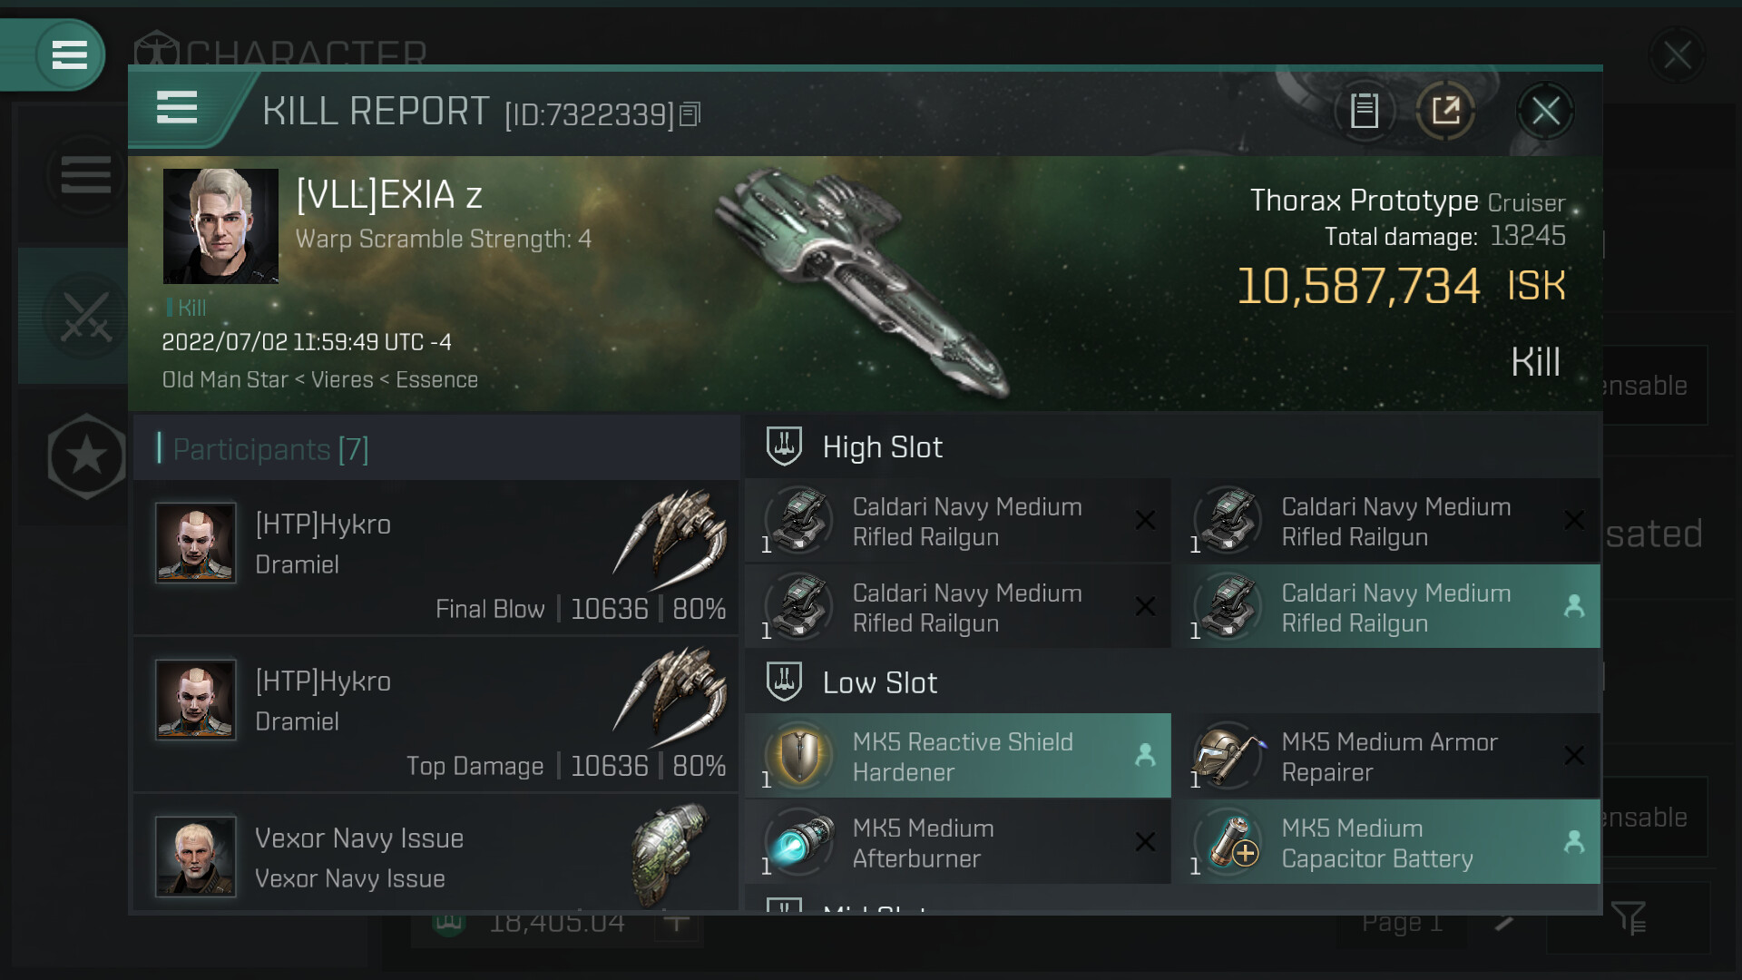Click the share kill report icon

[x=1445, y=111]
